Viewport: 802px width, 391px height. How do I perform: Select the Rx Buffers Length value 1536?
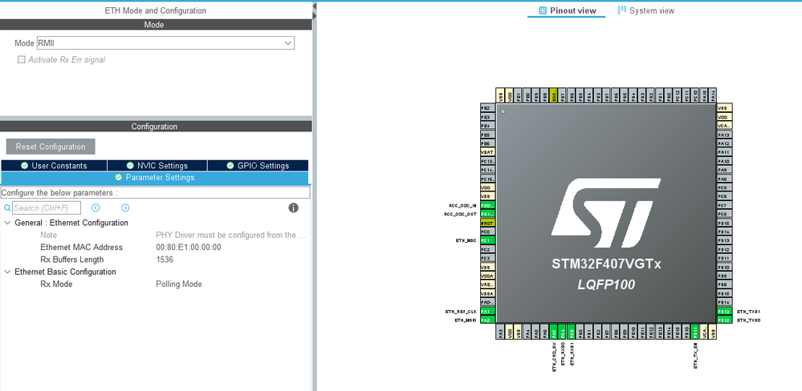(165, 260)
